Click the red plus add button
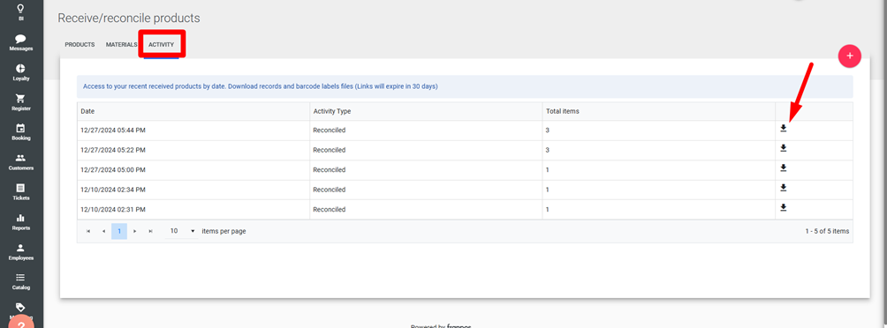The image size is (887, 328). [849, 56]
